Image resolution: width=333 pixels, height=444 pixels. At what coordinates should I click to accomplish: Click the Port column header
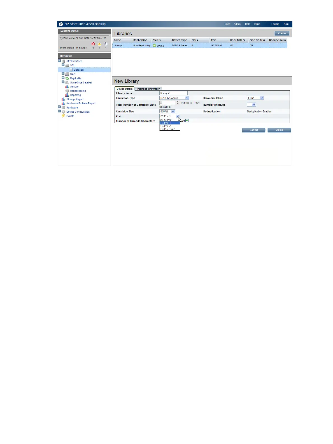(x=219, y=40)
